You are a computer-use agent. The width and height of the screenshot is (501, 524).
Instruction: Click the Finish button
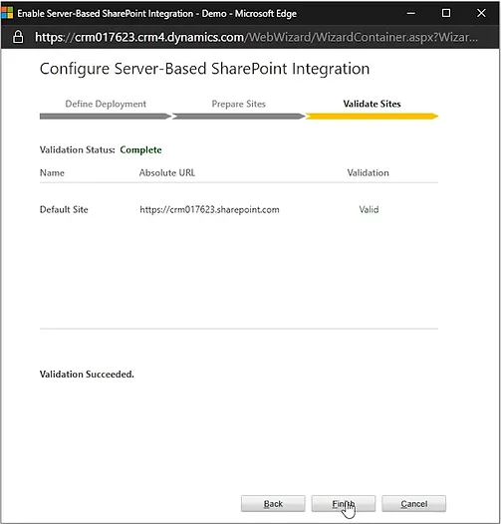click(x=344, y=504)
